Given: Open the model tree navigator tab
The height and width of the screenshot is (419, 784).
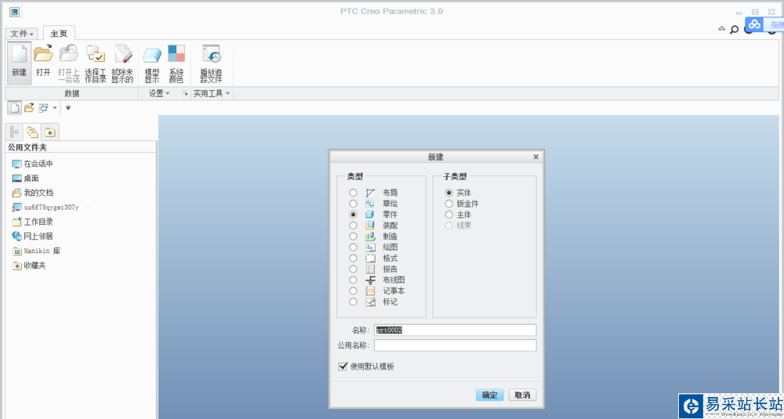Looking at the screenshot, I should click(x=14, y=132).
